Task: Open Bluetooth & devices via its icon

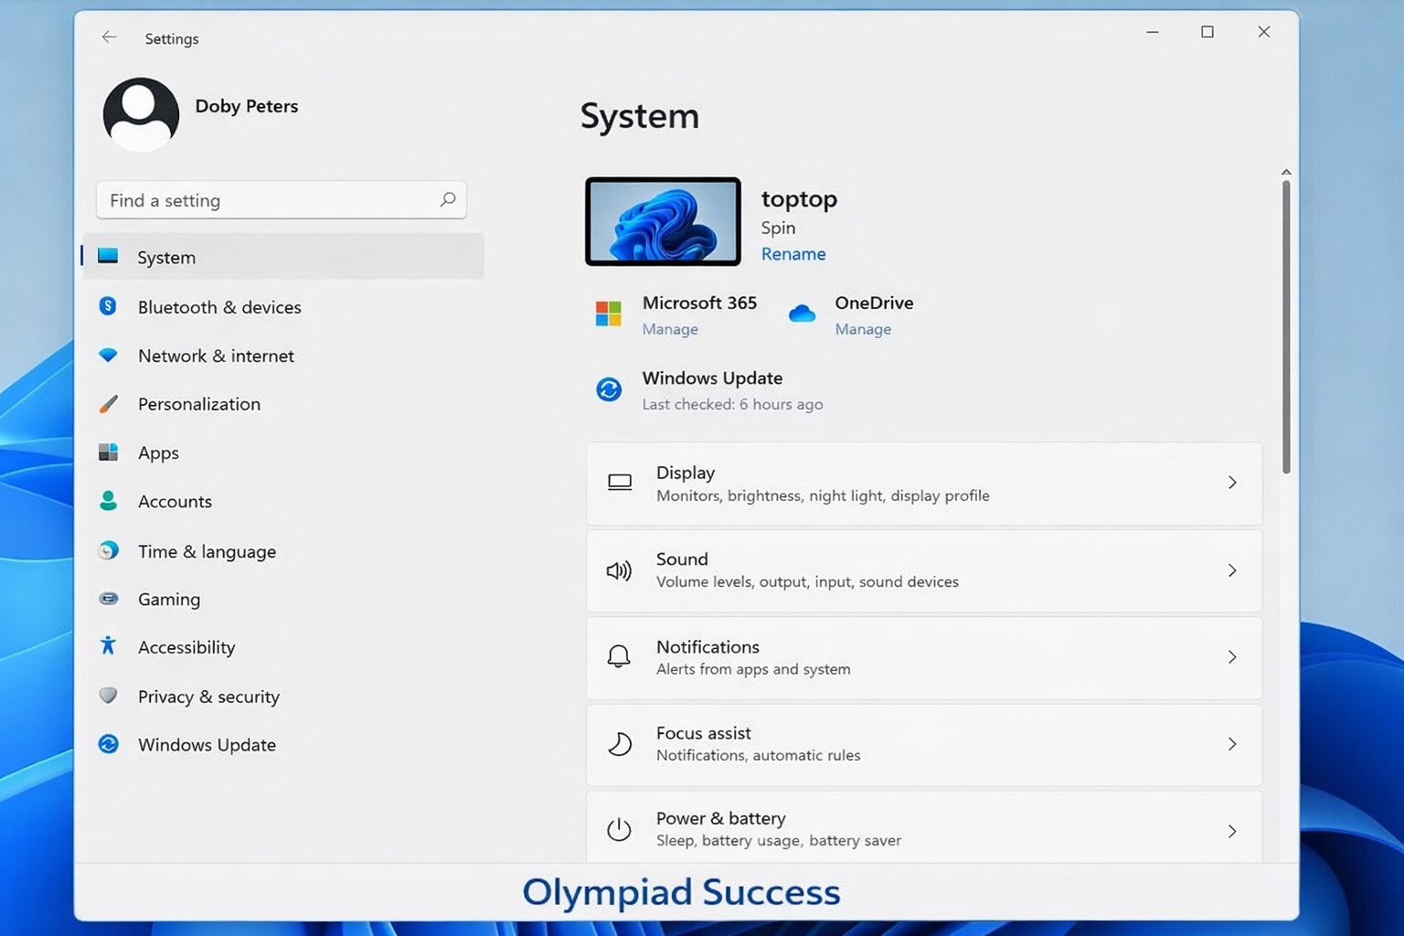Action: pyautogui.click(x=108, y=306)
